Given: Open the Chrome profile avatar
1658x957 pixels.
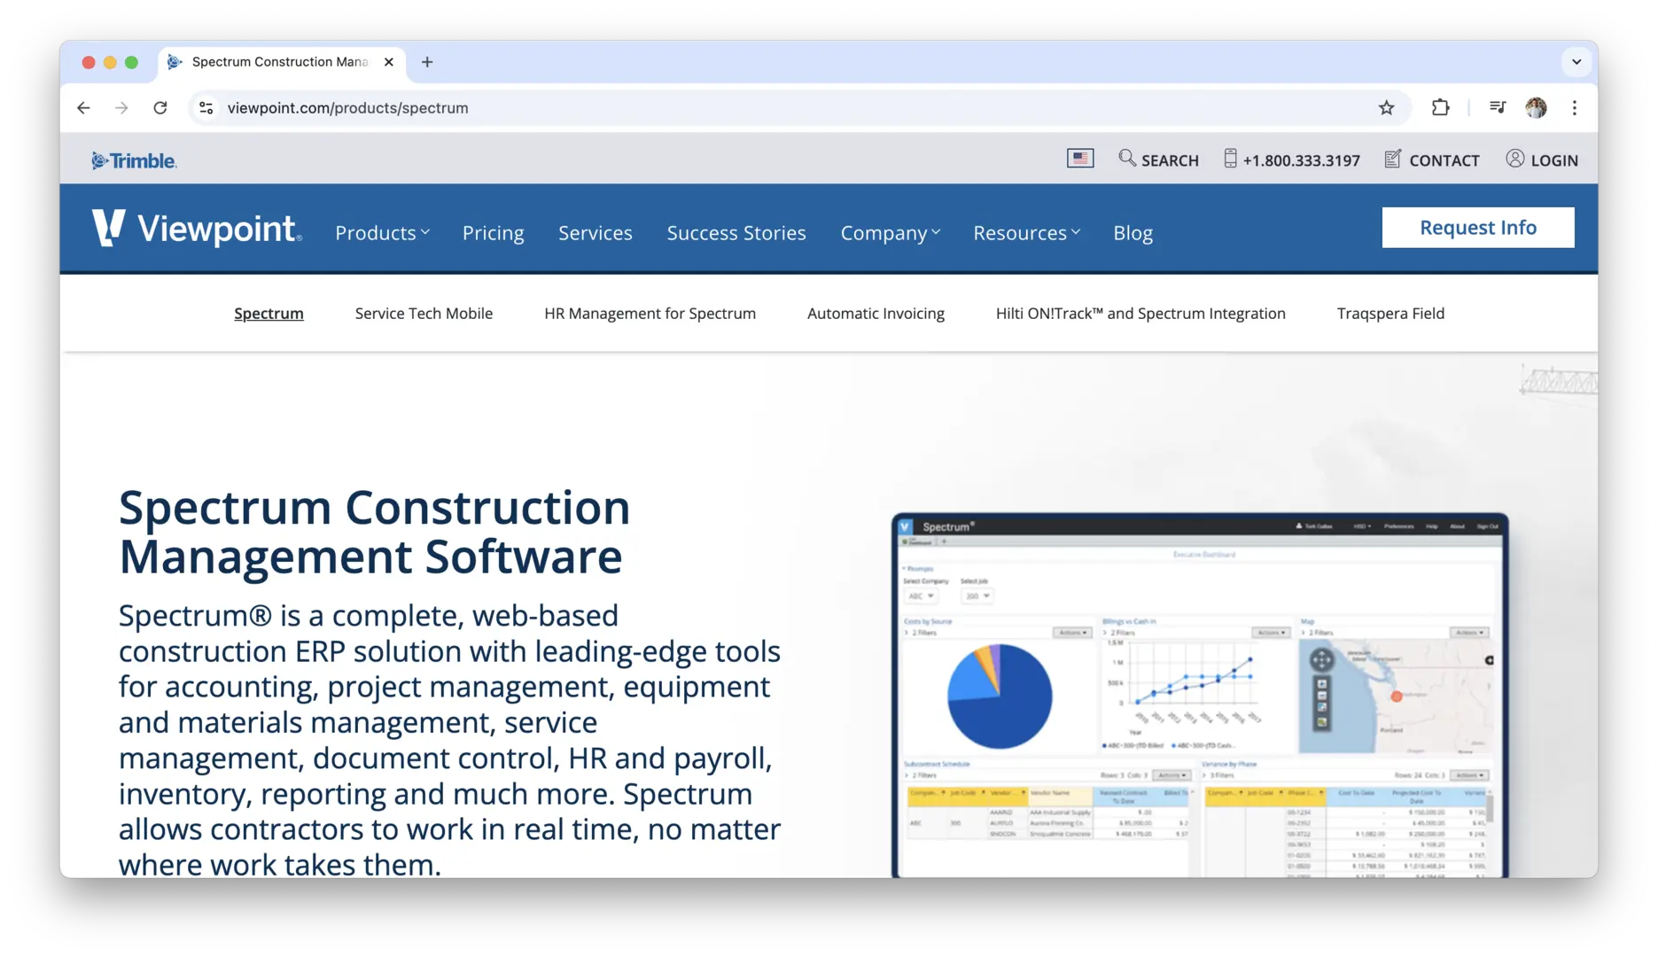Looking at the screenshot, I should pos(1537,108).
